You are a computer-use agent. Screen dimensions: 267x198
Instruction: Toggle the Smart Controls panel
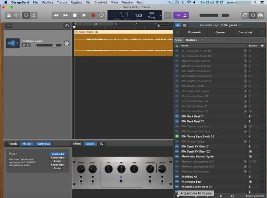[26, 15]
